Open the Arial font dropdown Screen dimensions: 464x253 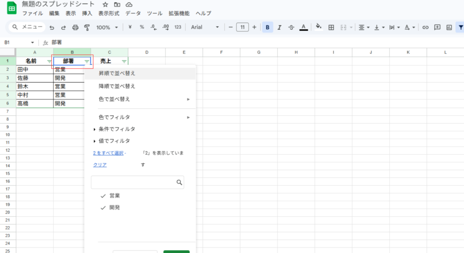pyautogui.click(x=205, y=27)
